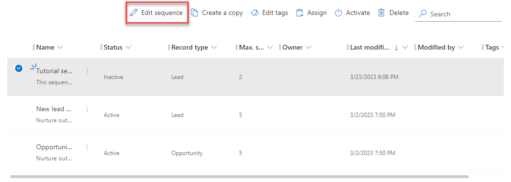Click the Opportunity record type cell
The image size is (511, 182).
tap(187, 153)
